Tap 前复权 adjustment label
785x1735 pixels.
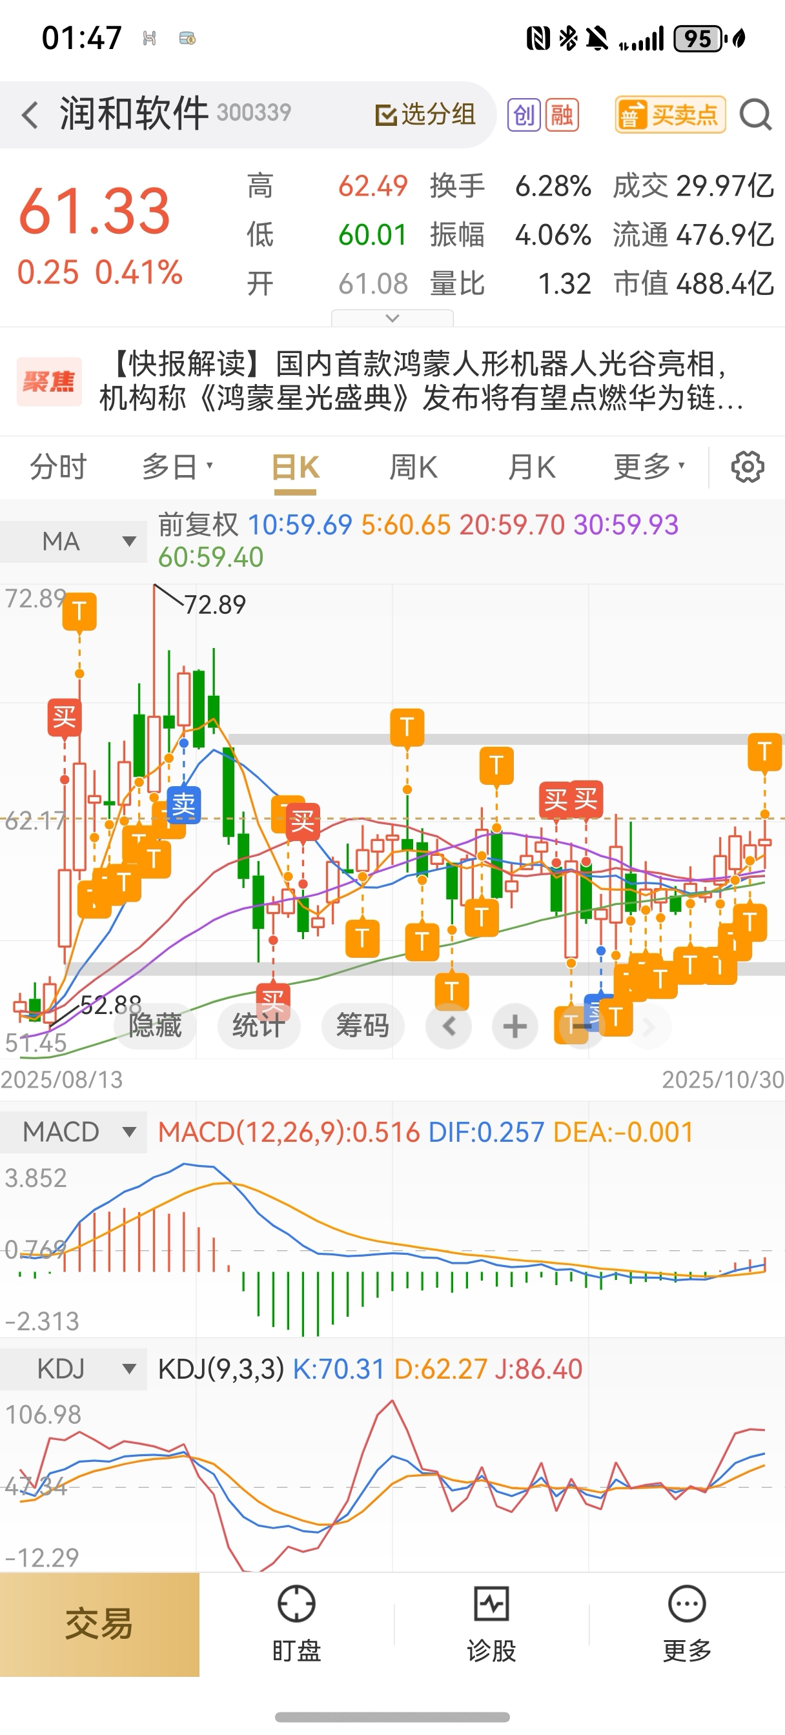[x=198, y=525]
